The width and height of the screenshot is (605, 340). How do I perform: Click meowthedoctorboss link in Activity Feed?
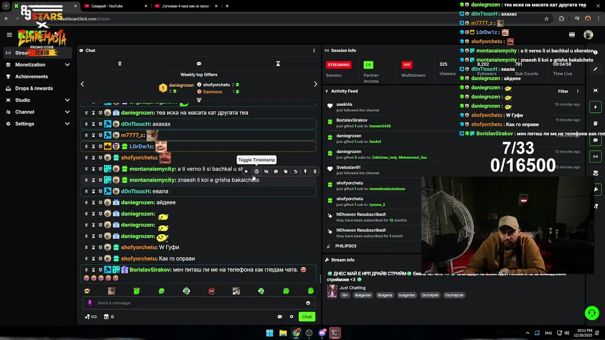pos(387,189)
